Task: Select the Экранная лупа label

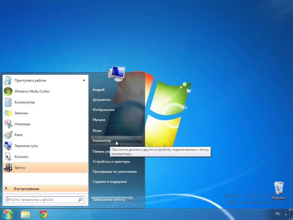Action: pos(26,146)
